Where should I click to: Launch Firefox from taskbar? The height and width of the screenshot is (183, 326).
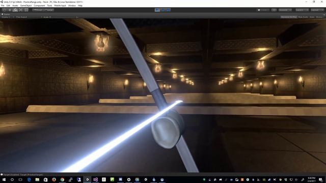coord(54,179)
